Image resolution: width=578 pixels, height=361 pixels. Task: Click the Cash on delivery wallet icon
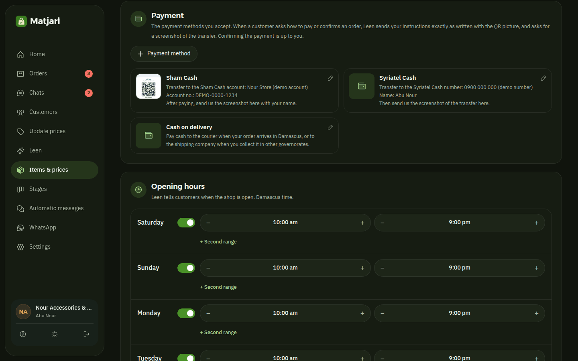(x=149, y=136)
